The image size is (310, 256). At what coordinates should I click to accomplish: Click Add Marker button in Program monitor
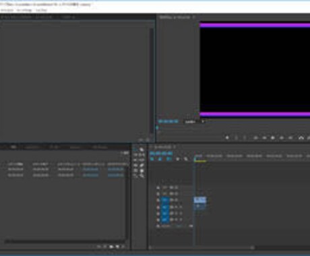[227, 137]
